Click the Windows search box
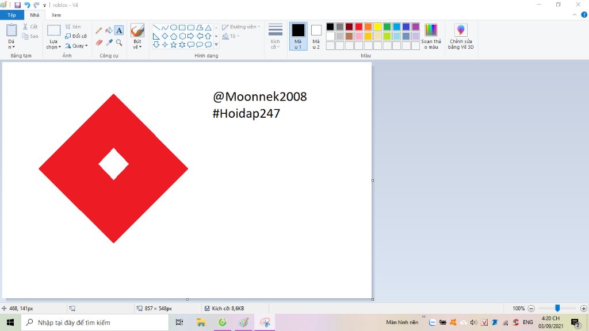The height and width of the screenshot is (331, 589). 95,322
